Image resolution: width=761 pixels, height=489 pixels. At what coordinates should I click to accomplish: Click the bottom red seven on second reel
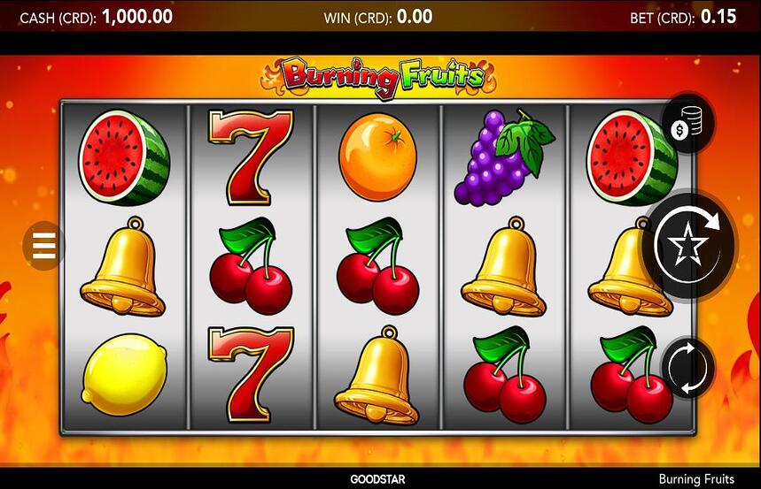pos(251,374)
